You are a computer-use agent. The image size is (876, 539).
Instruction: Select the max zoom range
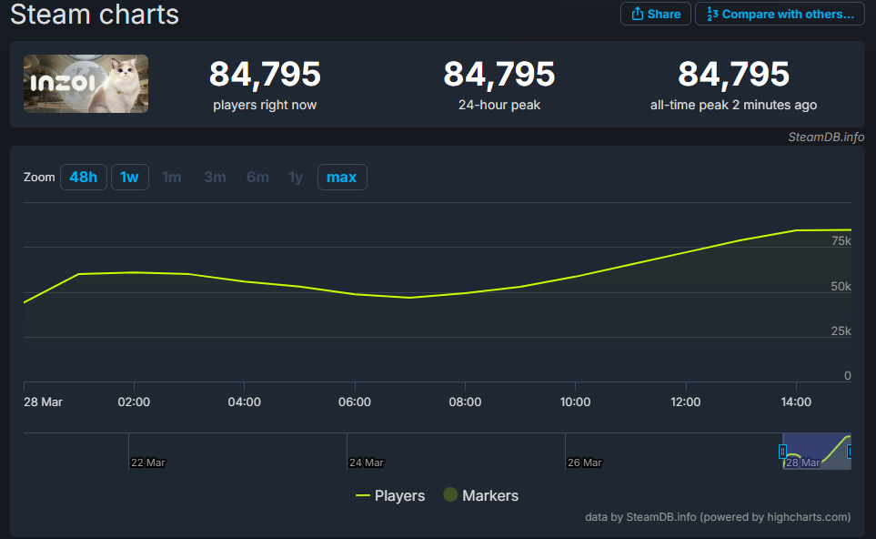pos(342,178)
